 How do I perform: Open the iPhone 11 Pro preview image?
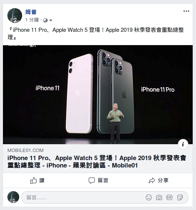(98, 95)
